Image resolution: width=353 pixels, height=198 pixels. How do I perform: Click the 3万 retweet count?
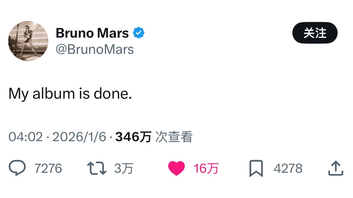123,169
